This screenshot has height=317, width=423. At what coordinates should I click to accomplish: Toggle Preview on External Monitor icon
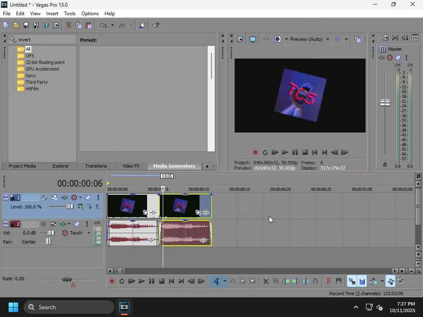(x=252, y=39)
